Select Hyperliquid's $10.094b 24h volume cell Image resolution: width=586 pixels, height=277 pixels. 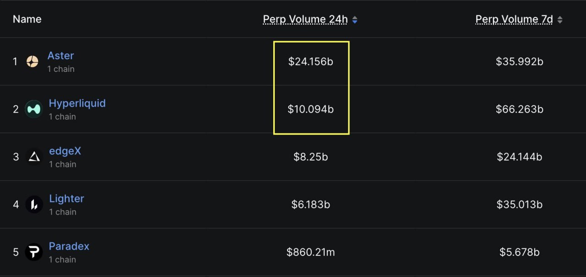point(310,109)
